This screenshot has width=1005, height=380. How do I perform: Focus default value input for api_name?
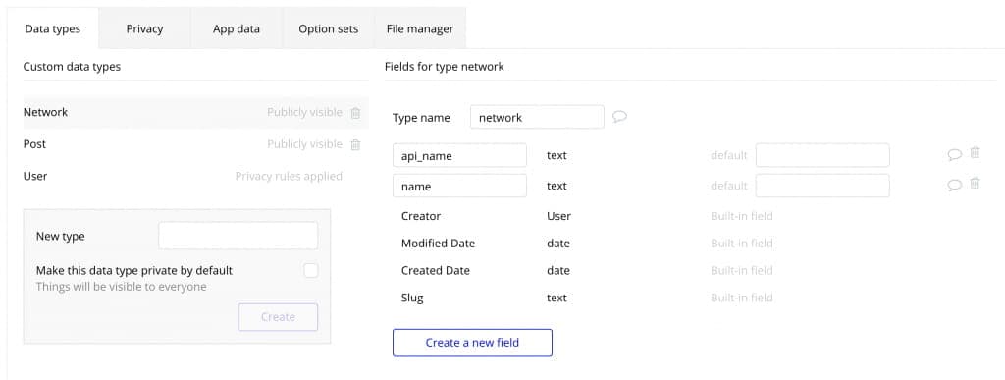click(x=822, y=156)
